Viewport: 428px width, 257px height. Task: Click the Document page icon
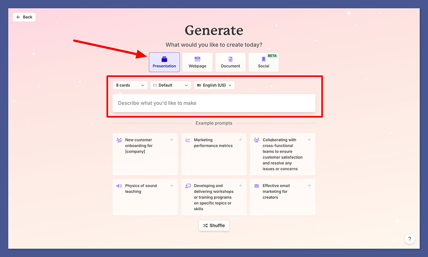[x=230, y=59]
